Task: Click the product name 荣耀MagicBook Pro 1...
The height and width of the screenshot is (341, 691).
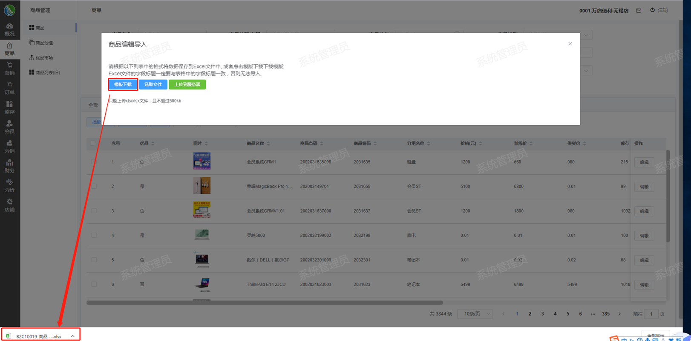Action: (x=269, y=187)
